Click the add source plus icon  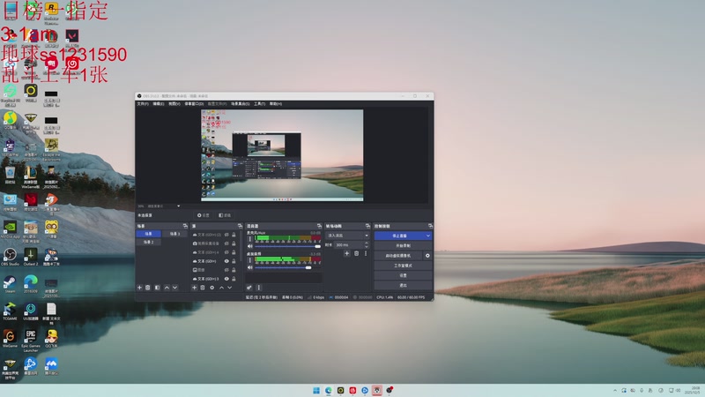click(195, 288)
